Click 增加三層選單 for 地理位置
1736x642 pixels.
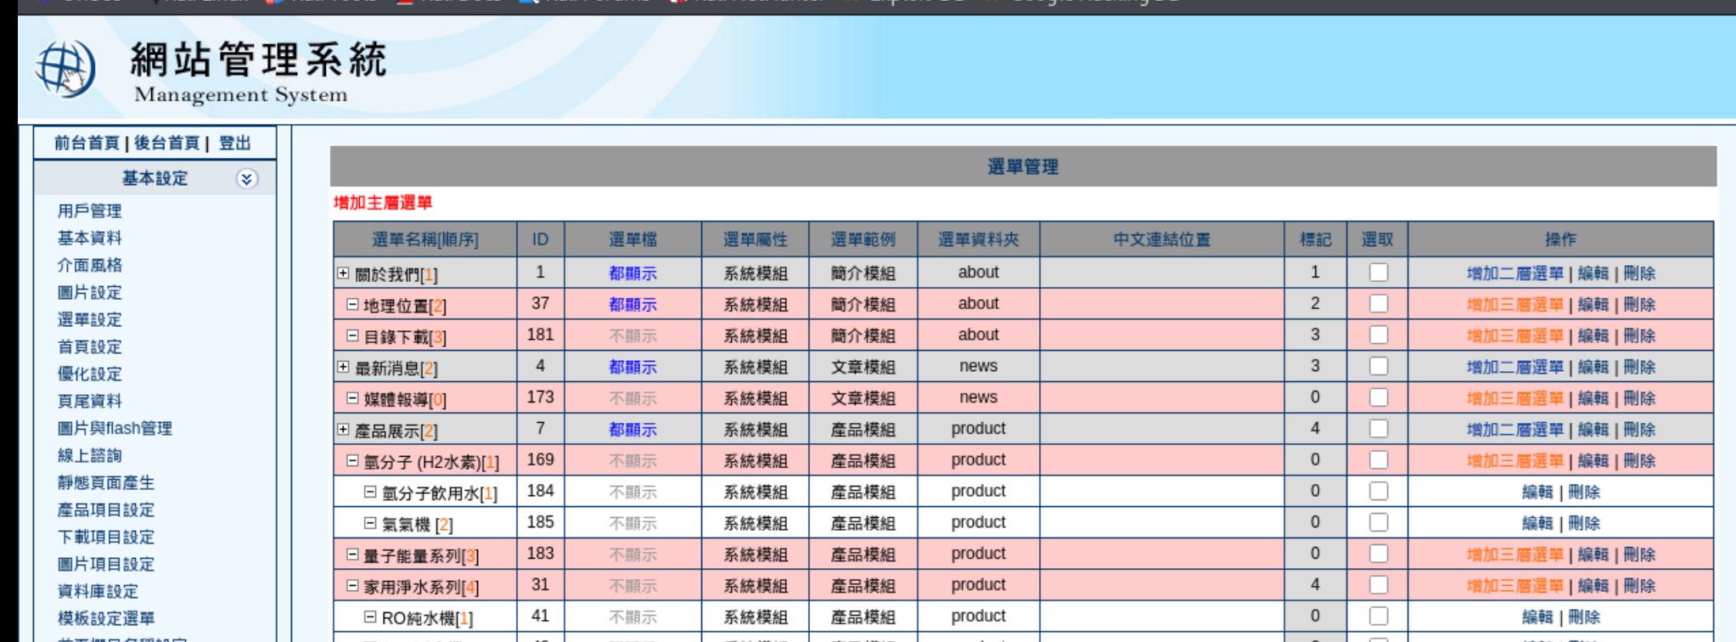[1515, 305]
